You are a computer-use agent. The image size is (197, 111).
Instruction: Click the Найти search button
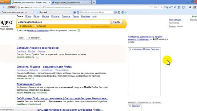coord(117,22)
